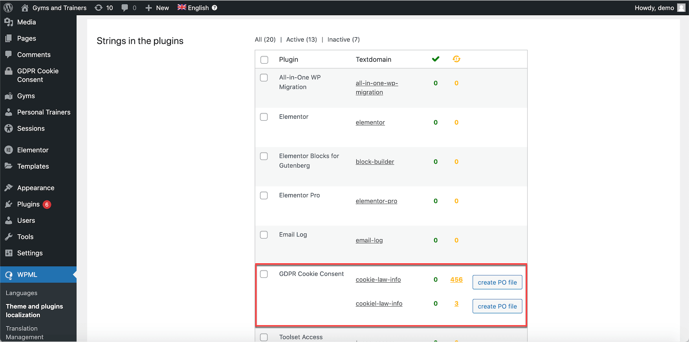Check the GDPR Cookie Consent plugin checkbox
Screen dimensions: 689x342
[264, 274]
